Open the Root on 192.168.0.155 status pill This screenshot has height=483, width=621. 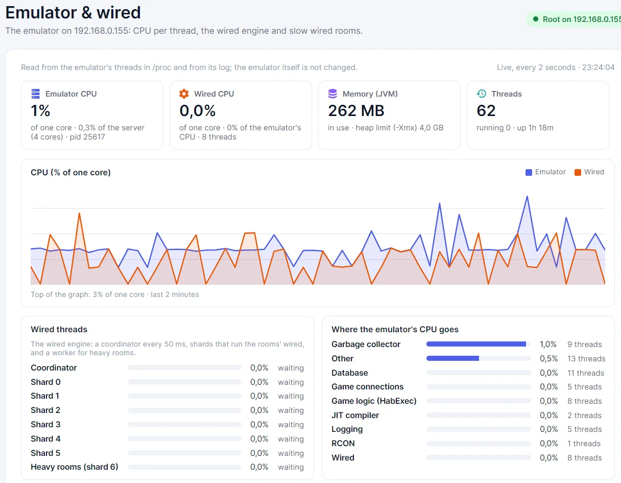click(574, 19)
